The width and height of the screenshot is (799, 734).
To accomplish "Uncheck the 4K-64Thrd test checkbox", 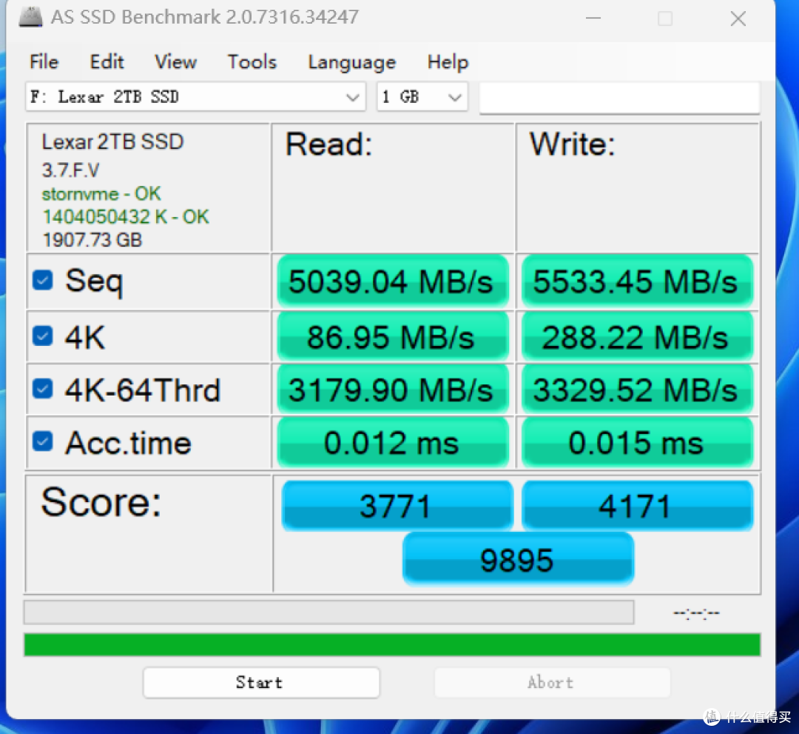I will [x=43, y=389].
